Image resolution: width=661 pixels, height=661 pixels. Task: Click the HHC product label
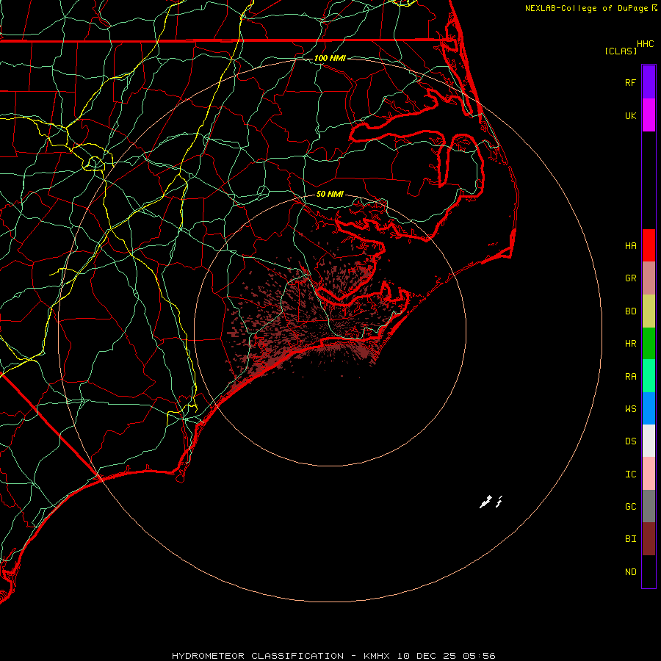(646, 44)
